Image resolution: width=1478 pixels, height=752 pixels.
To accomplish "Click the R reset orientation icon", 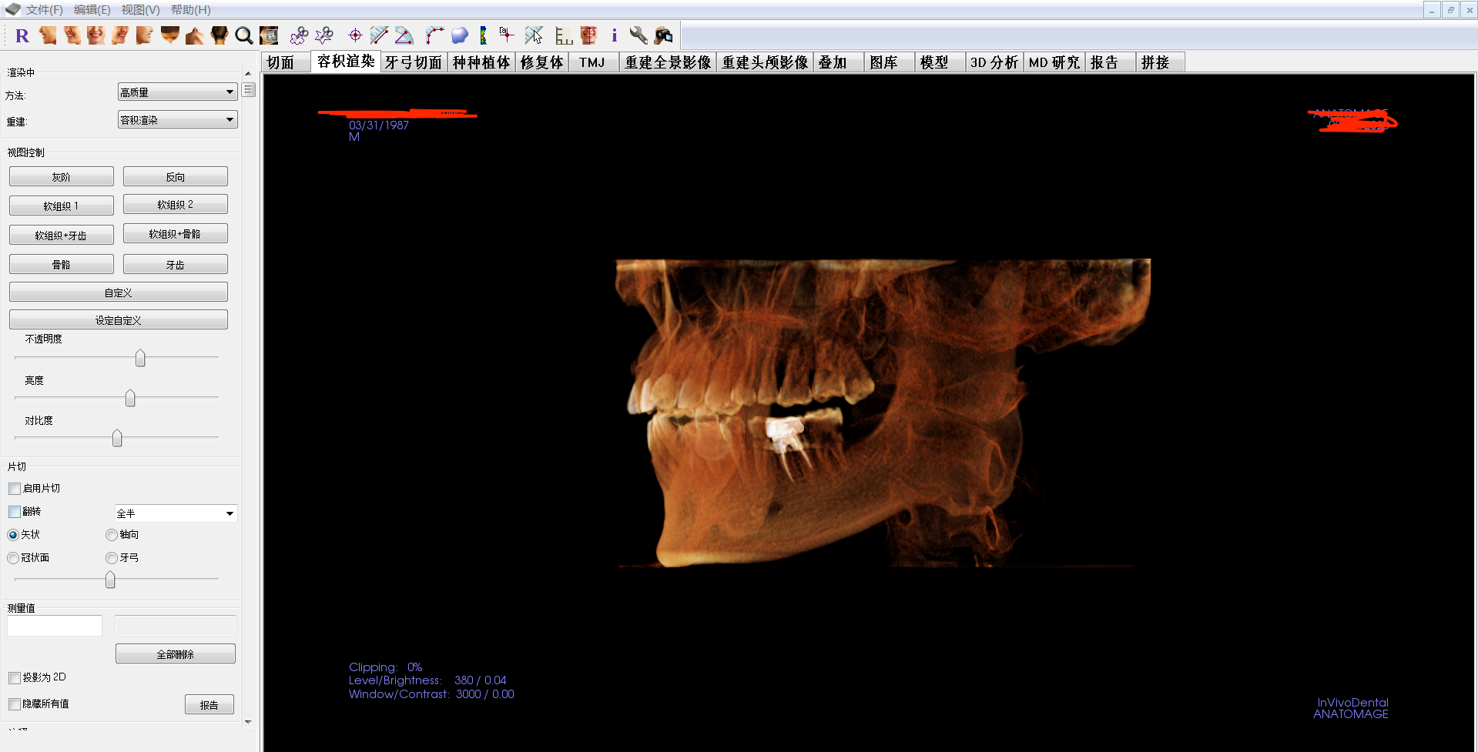I will coord(23,35).
